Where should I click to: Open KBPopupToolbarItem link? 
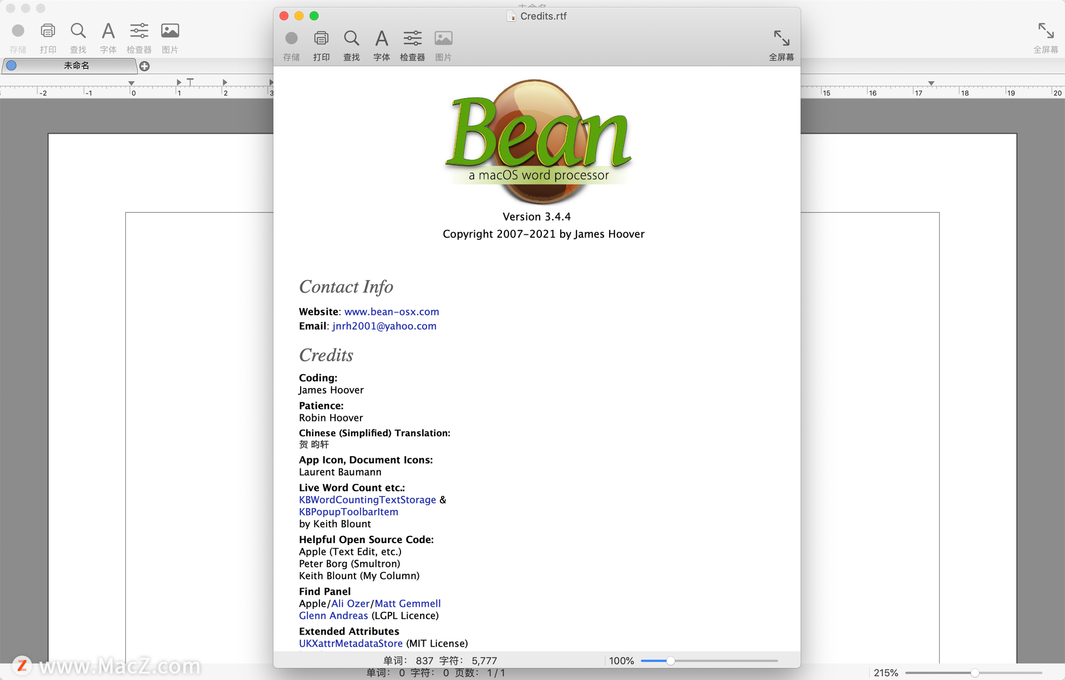348,512
